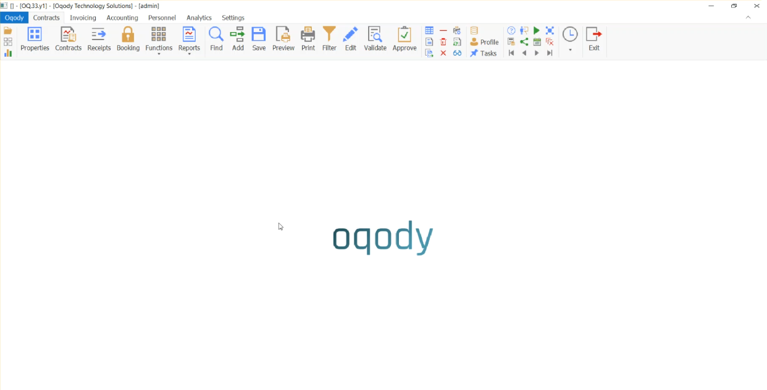The width and height of the screenshot is (767, 390).
Task: Collapse the ribbon using the chevron
Action: coord(748,17)
